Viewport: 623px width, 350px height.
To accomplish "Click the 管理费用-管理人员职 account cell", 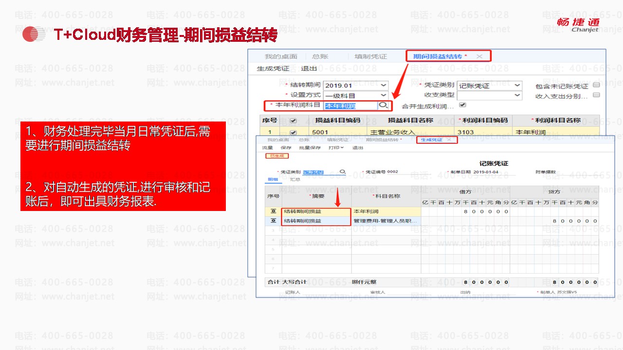I will coord(386,221).
